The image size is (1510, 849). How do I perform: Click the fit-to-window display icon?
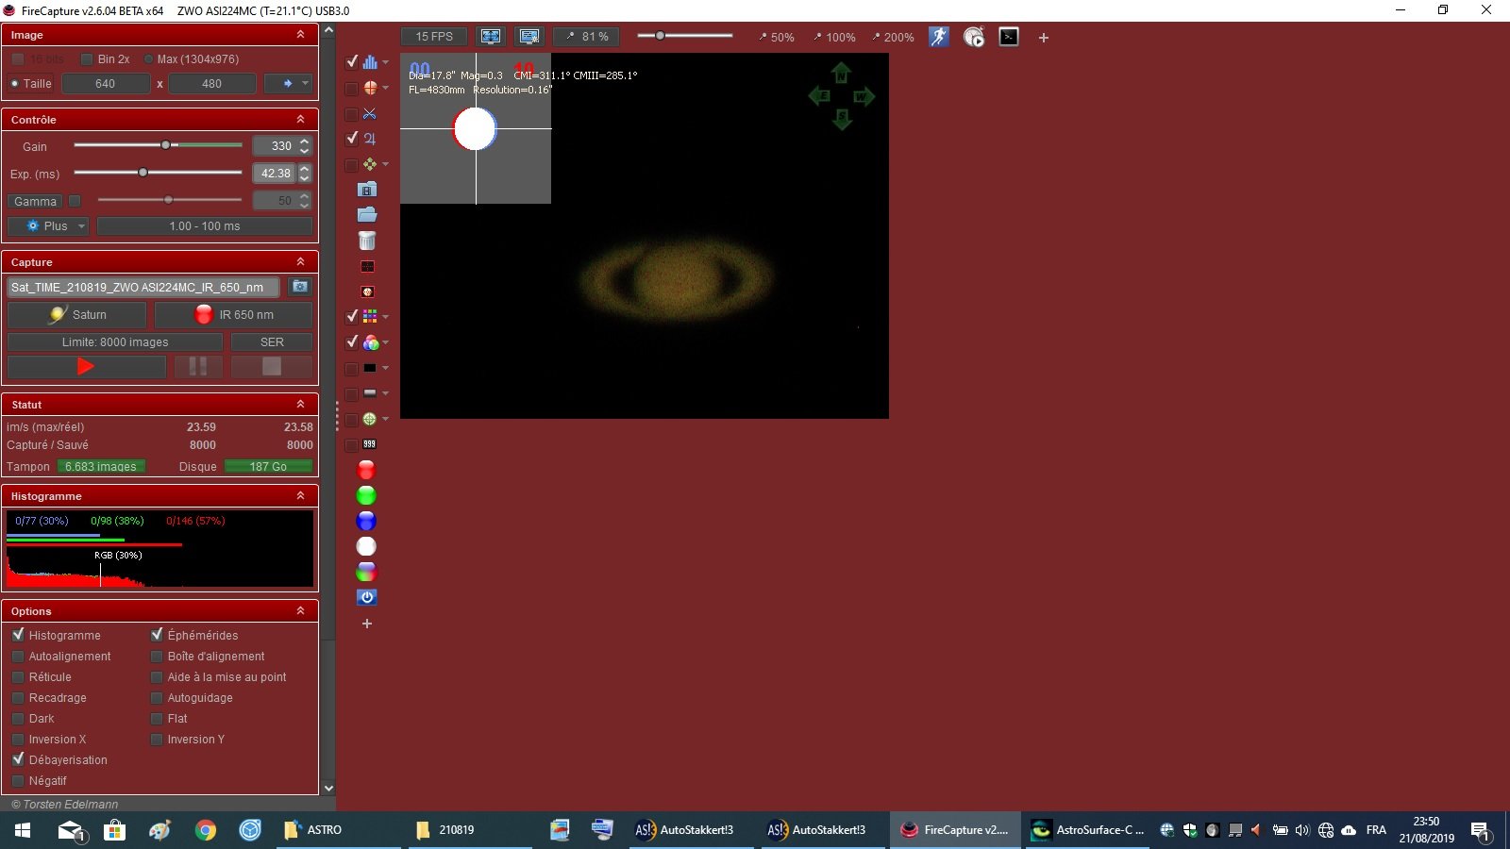click(491, 37)
